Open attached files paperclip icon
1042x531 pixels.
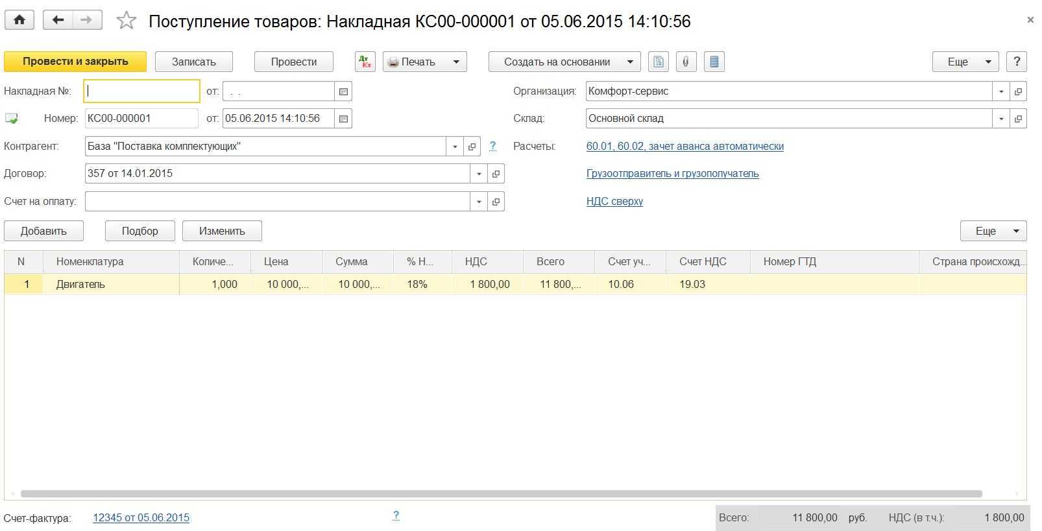(686, 62)
